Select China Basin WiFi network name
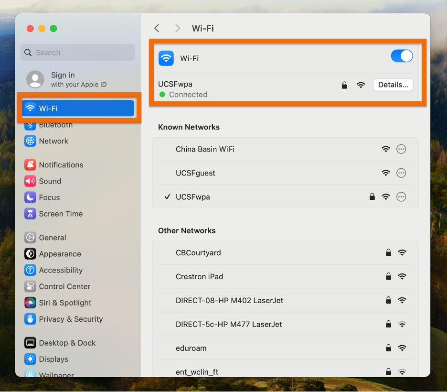This screenshot has width=447, height=392. click(x=205, y=149)
